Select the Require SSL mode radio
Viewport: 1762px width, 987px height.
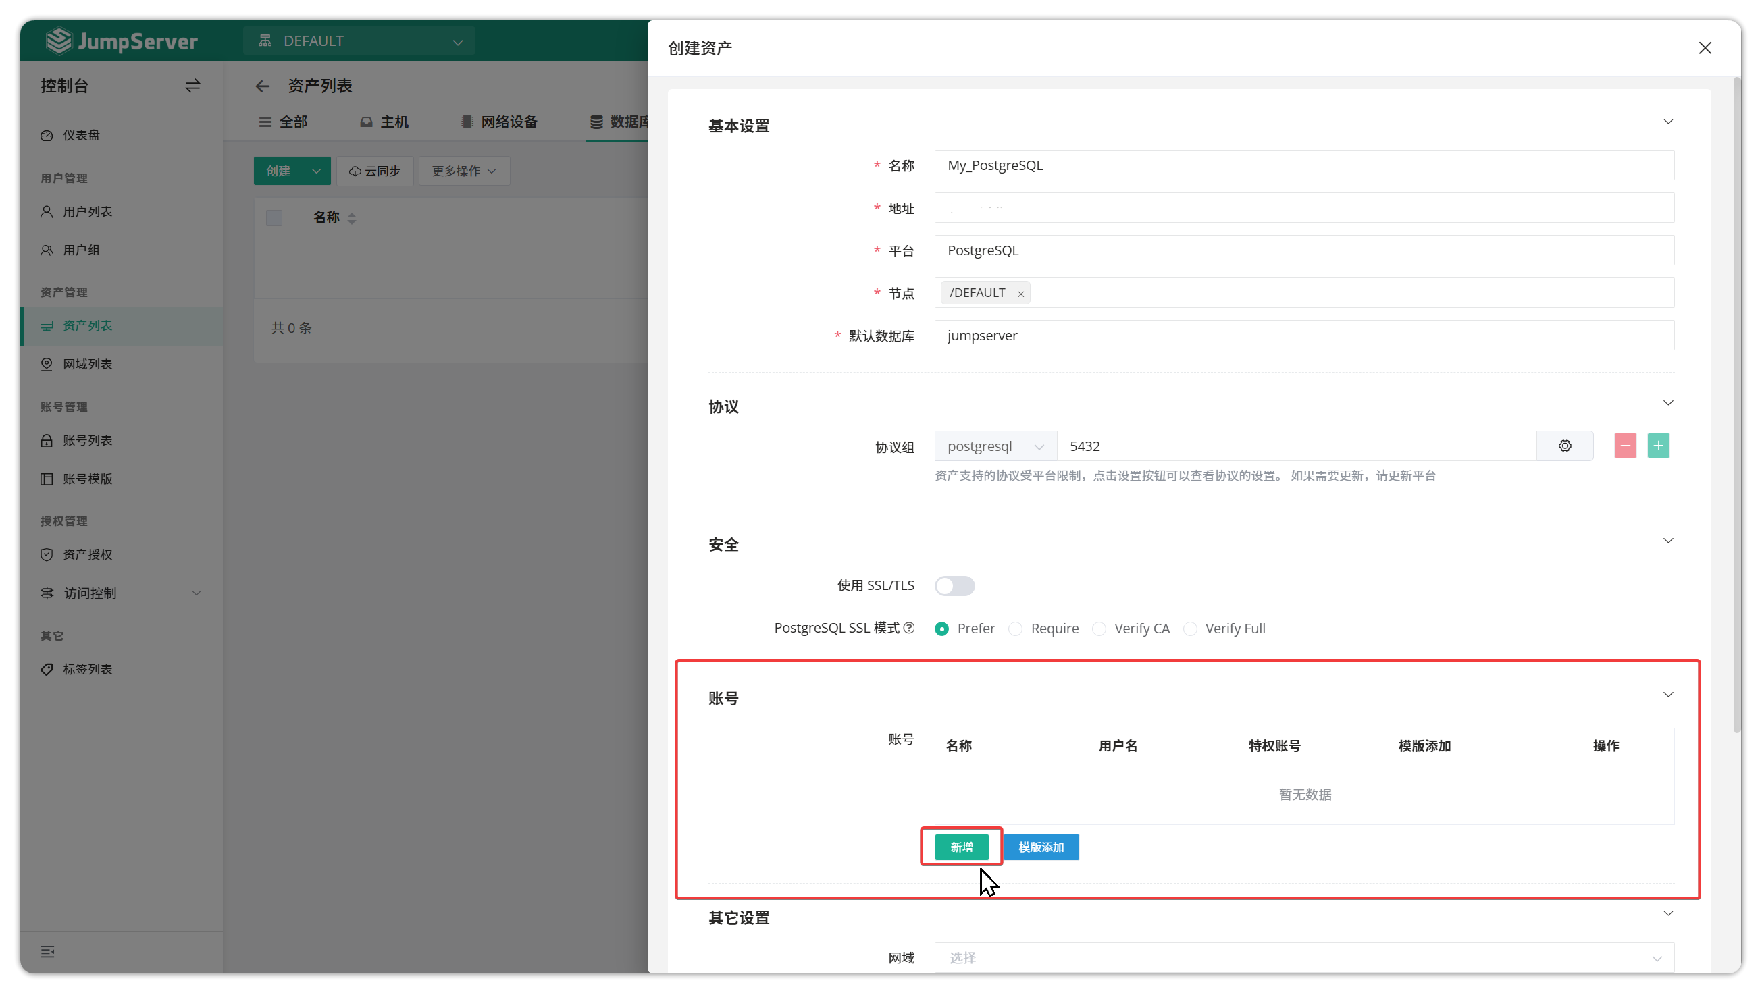(x=1016, y=629)
